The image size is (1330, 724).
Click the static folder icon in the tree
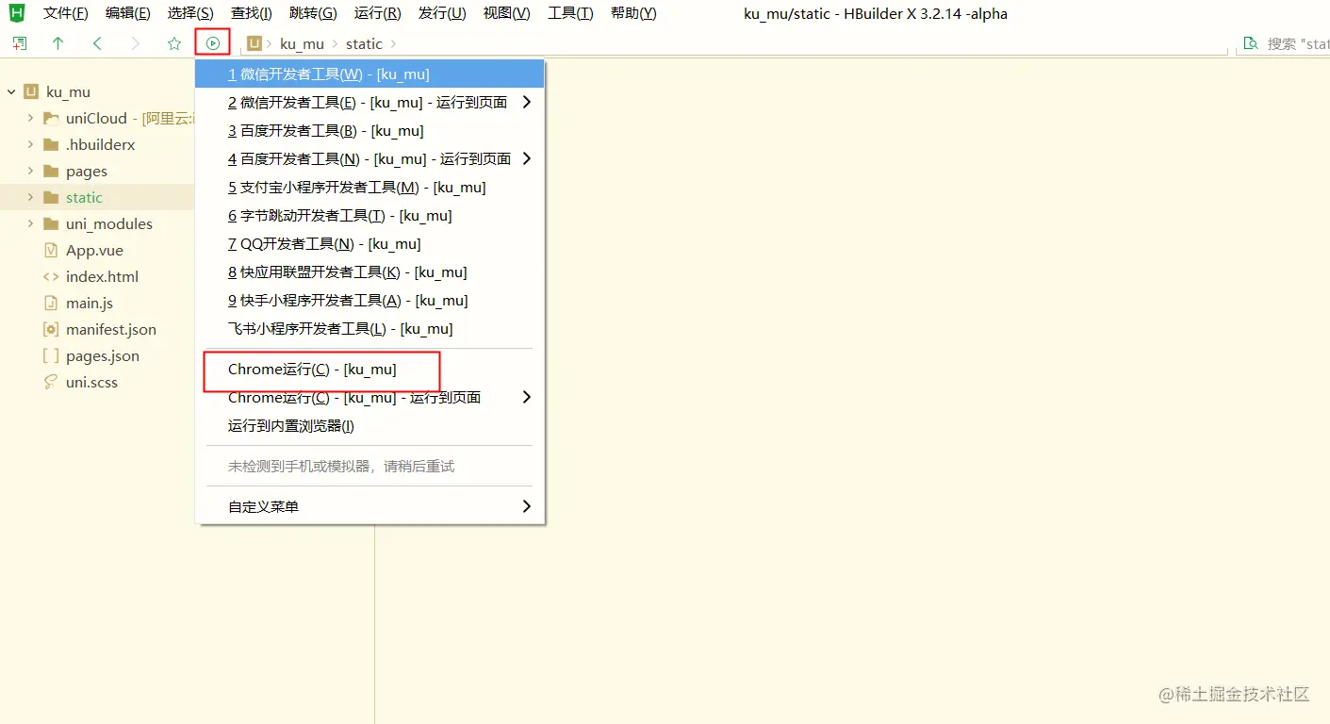click(x=51, y=197)
